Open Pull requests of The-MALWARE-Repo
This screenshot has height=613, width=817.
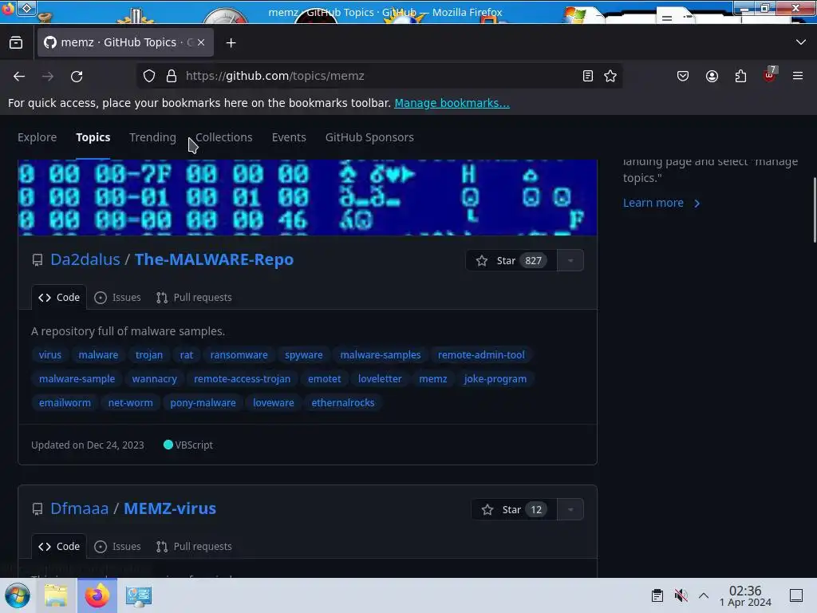click(194, 298)
